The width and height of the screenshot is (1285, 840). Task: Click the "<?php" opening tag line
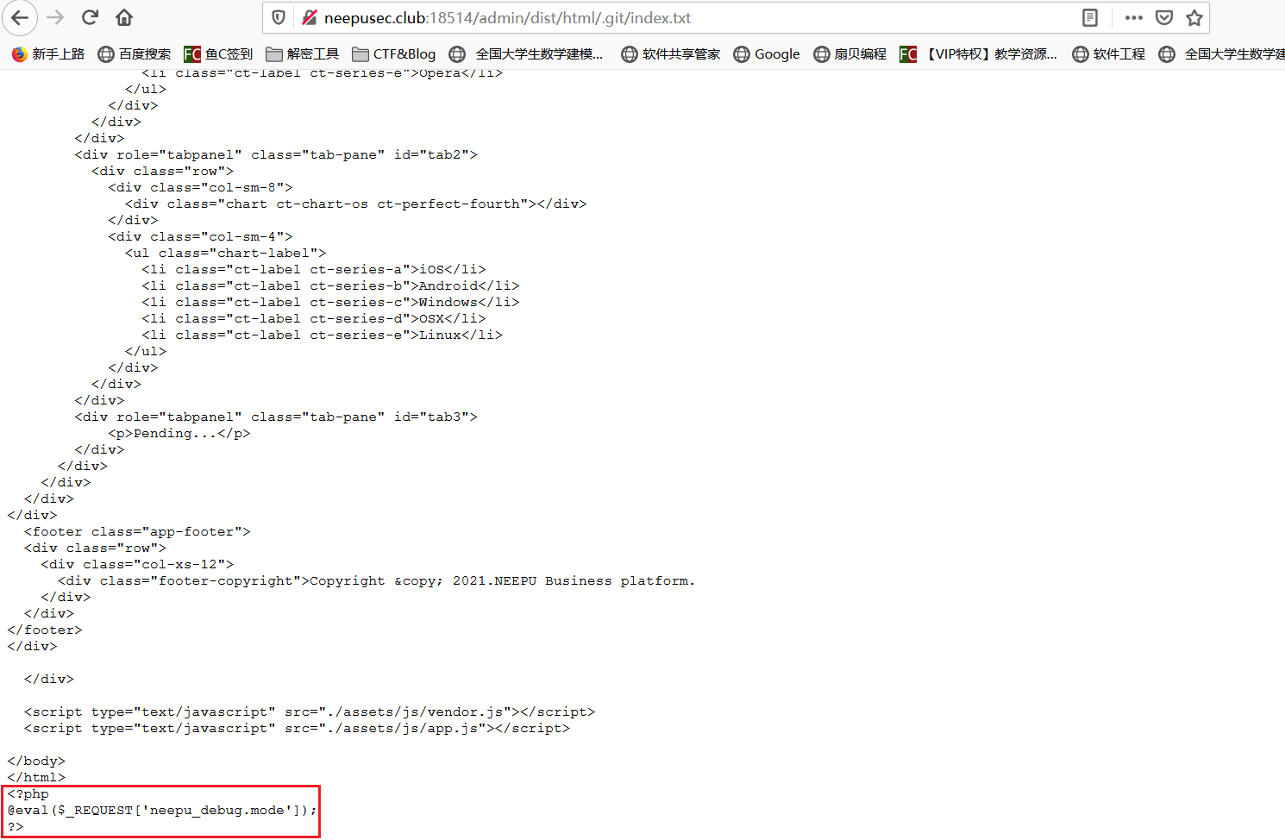coord(28,794)
